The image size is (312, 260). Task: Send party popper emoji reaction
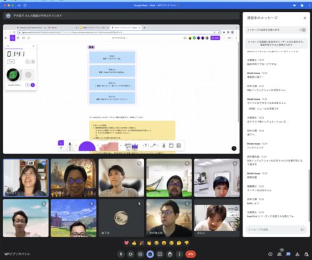click(142, 243)
